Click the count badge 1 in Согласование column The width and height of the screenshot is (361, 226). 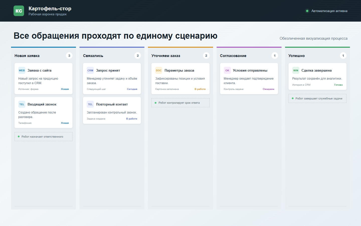coord(275,55)
